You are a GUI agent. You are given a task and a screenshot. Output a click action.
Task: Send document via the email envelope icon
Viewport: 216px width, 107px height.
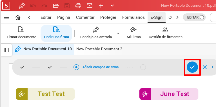click(89, 6)
